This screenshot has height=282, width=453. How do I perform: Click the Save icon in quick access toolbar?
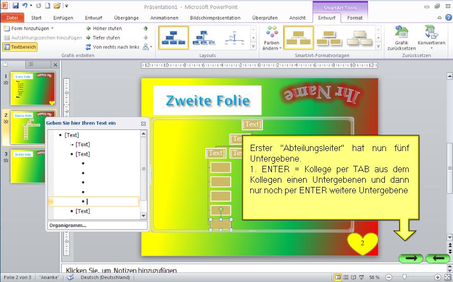pyautogui.click(x=15, y=6)
